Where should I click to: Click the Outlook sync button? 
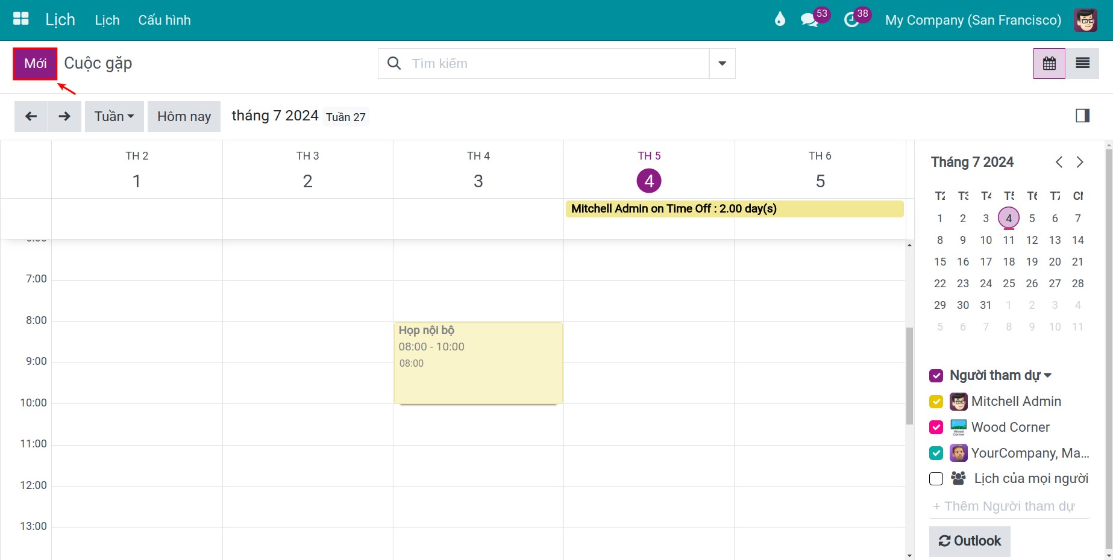click(970, 541)
